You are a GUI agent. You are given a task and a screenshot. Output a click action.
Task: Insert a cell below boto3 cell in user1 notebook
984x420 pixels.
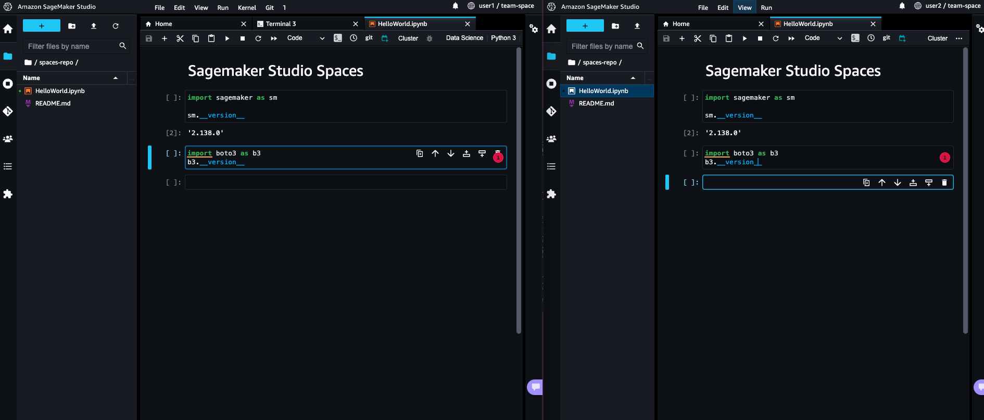pyautogui.click(x=482, y=153)
